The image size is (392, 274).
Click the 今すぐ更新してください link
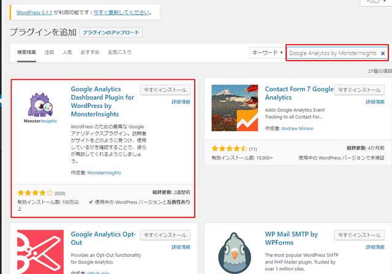[121, 12]
